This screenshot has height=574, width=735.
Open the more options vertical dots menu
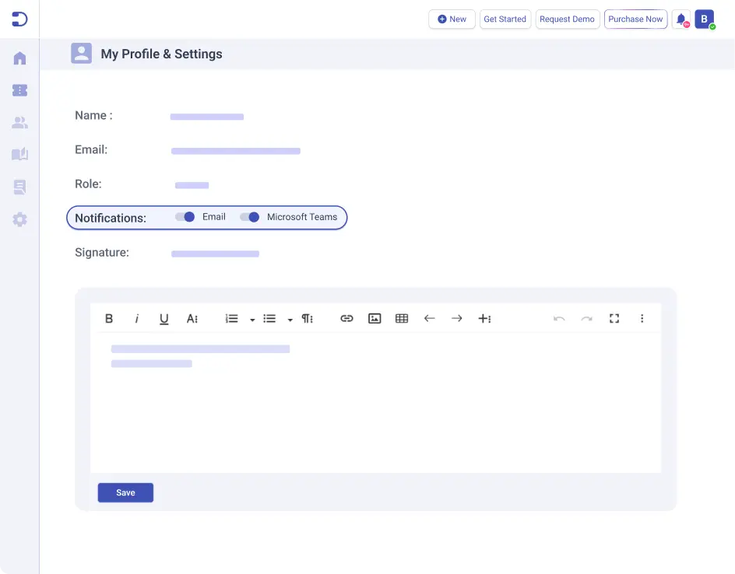point(642,319)
